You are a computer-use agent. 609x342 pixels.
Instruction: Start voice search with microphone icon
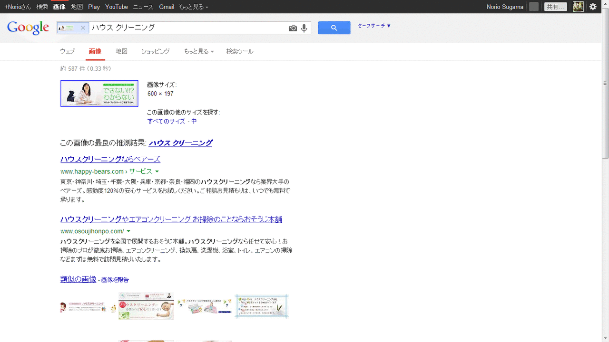click(304, 28)
